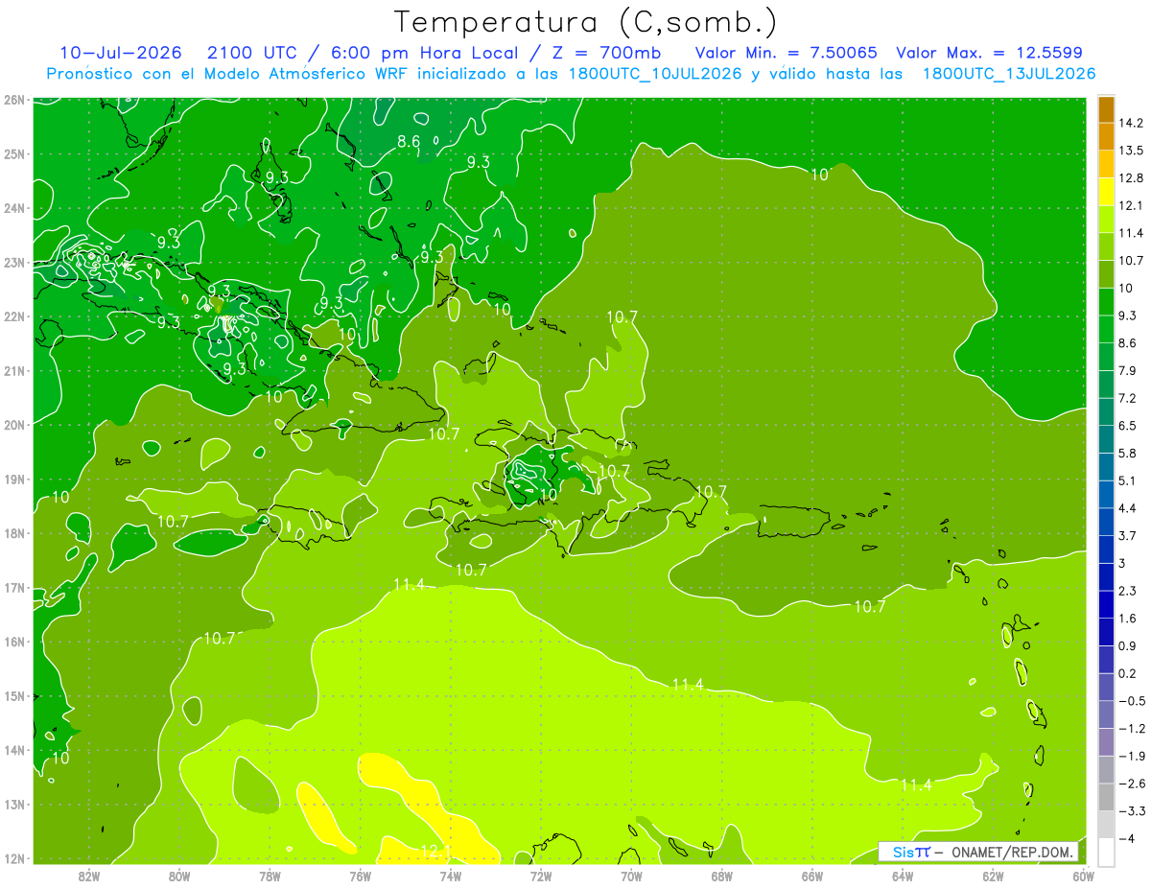Pick the white colorbar swatch below -4

pos(1106,852)
